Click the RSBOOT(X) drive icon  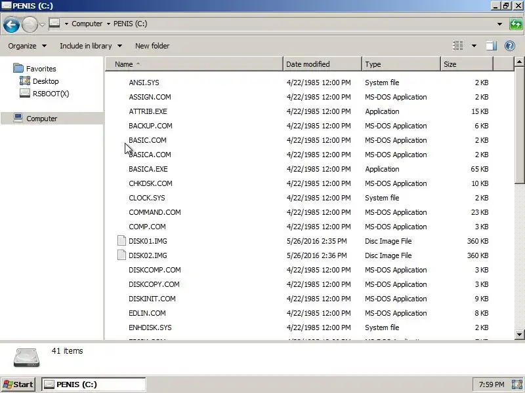(25, 93)
